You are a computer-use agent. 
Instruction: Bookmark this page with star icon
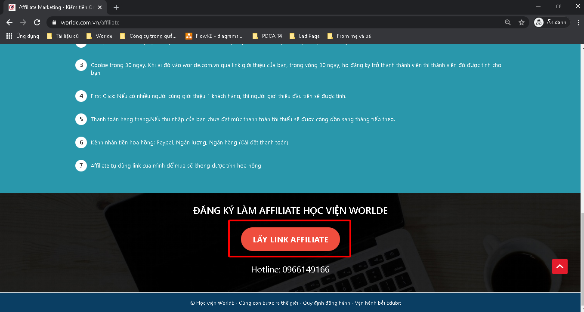point(522,22)
